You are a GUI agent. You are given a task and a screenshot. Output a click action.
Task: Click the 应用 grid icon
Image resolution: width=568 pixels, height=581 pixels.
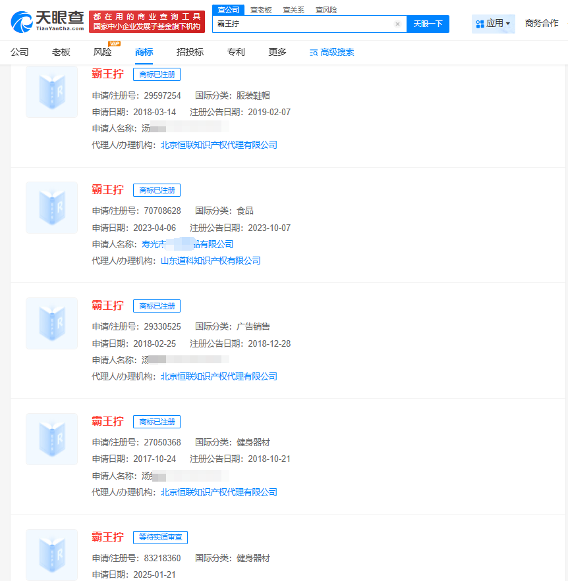480,24
